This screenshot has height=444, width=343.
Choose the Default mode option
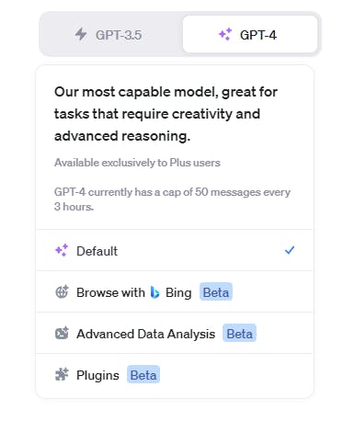tap(175, 250)
